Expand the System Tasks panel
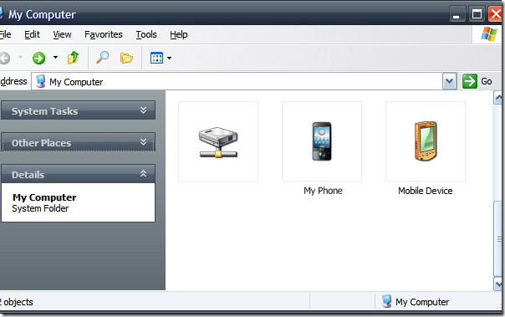Image resolution: width=505 pixels, height=317 pixels. (78, 110)
